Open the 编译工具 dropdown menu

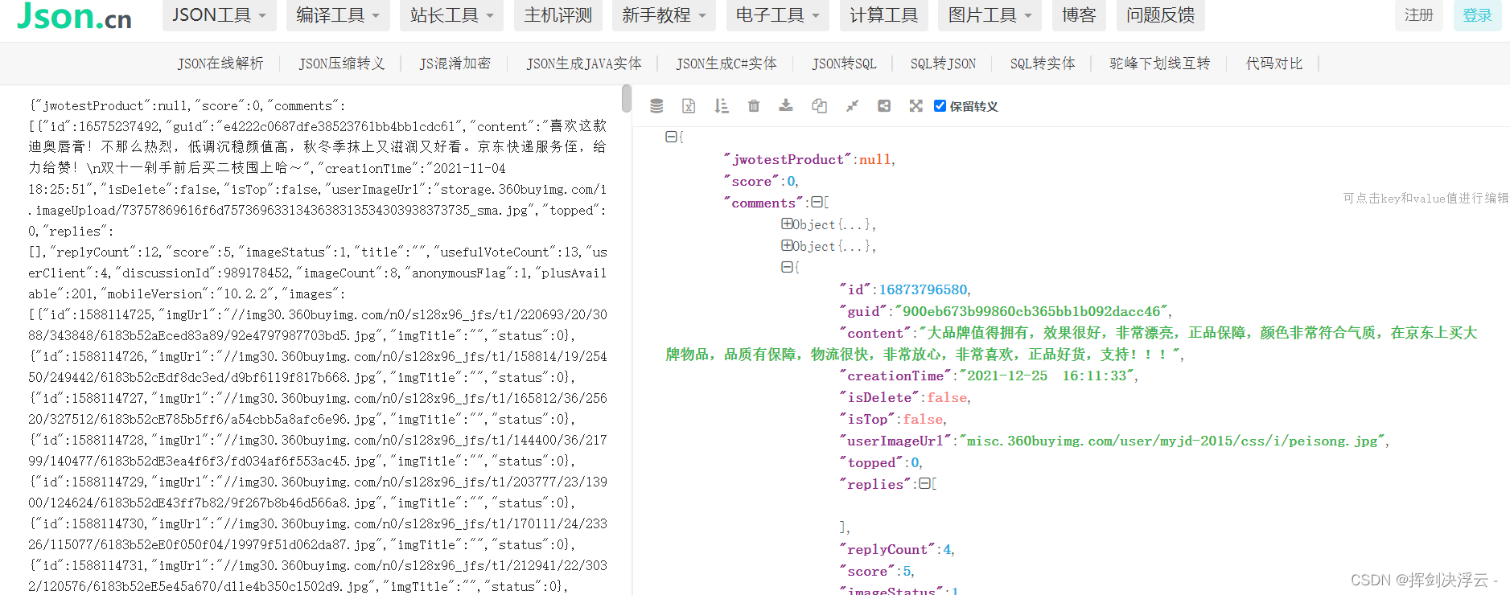point(338,15)
